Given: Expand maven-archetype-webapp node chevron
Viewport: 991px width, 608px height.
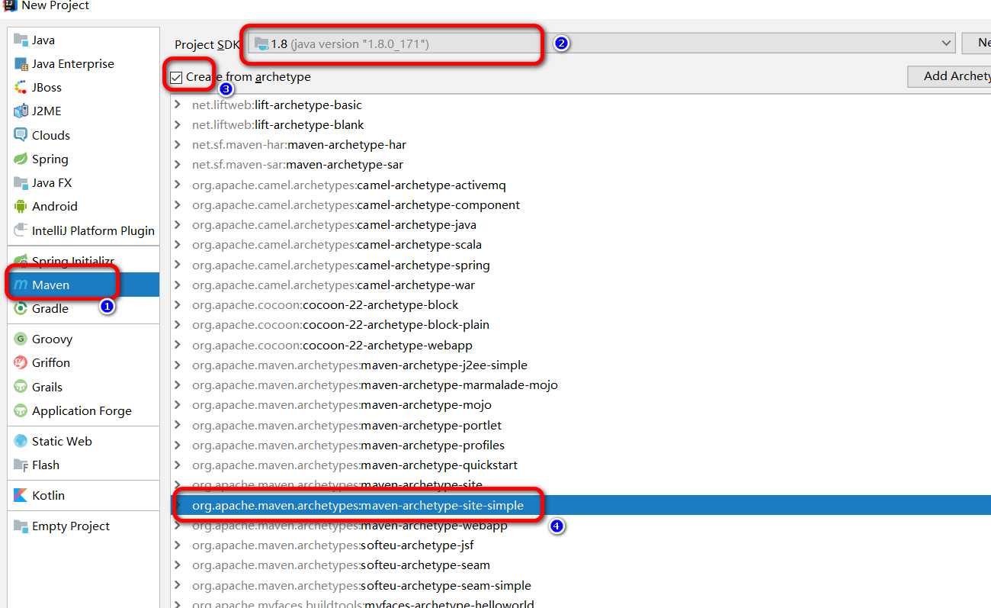Looking at the screenshot, I should 178,526.
